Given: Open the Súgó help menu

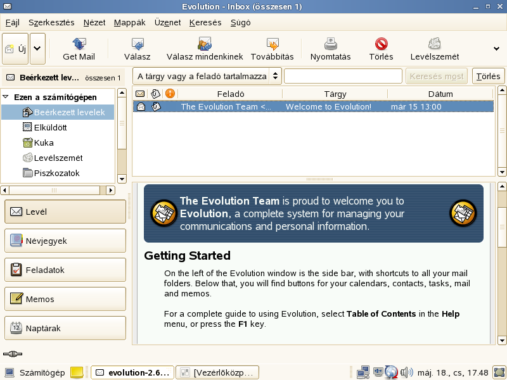Looking at the screenshot, I should tap(241, 23).
